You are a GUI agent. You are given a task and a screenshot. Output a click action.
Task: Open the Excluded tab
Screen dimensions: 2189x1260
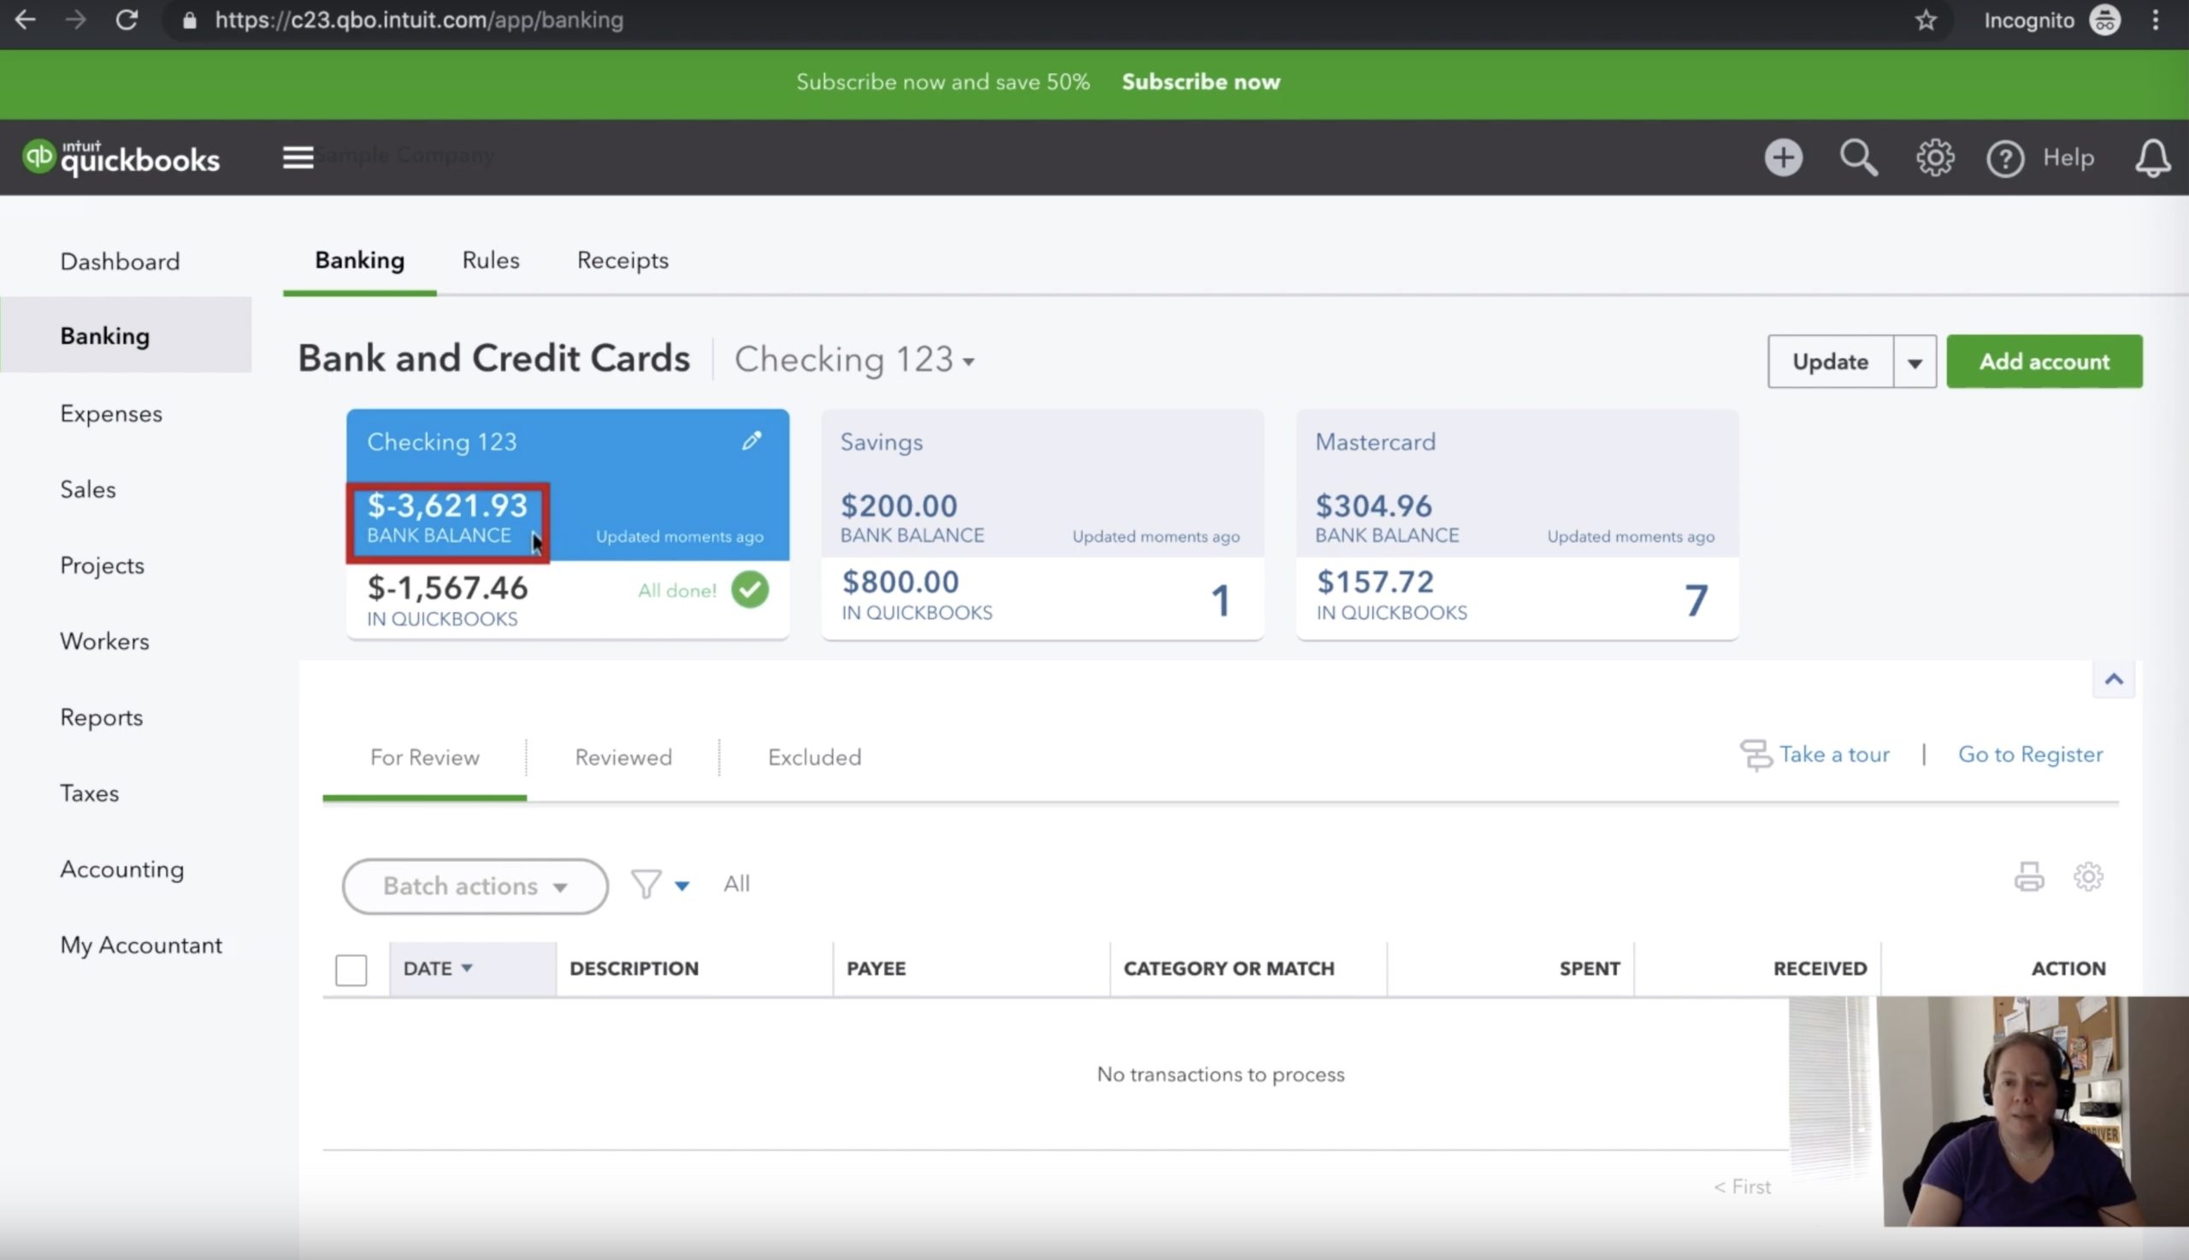click(x=815, y=757)
